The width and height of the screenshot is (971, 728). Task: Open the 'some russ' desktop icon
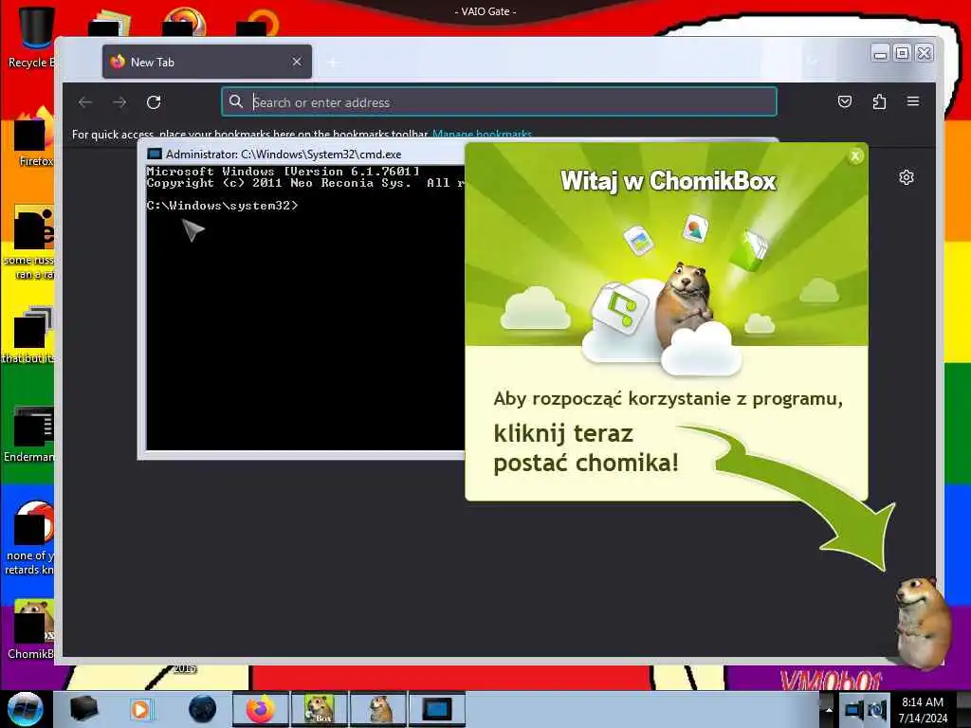click(x=31, y=243)
